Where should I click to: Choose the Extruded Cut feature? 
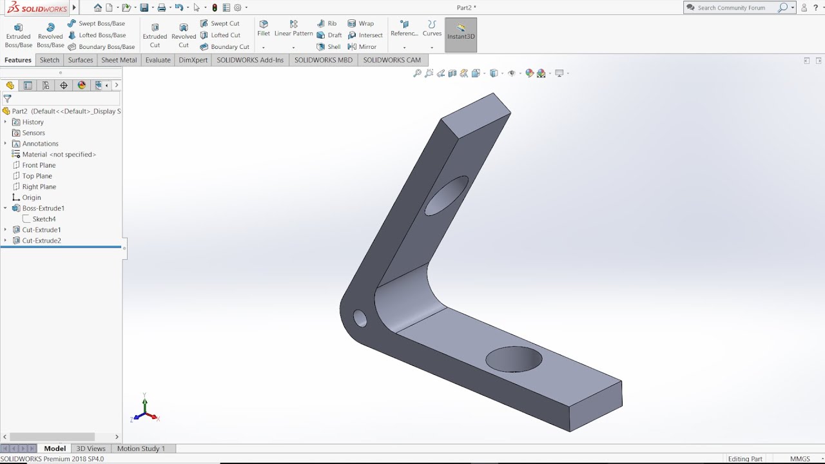click(155, 35)
